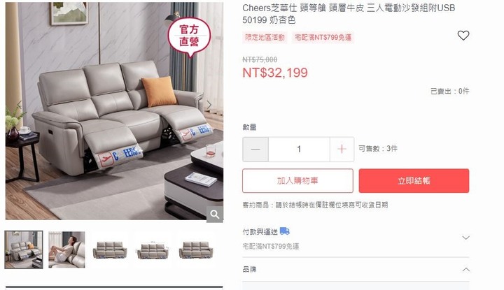
Task: Decrease quantity with the minus button
Action: coord(255,149)
